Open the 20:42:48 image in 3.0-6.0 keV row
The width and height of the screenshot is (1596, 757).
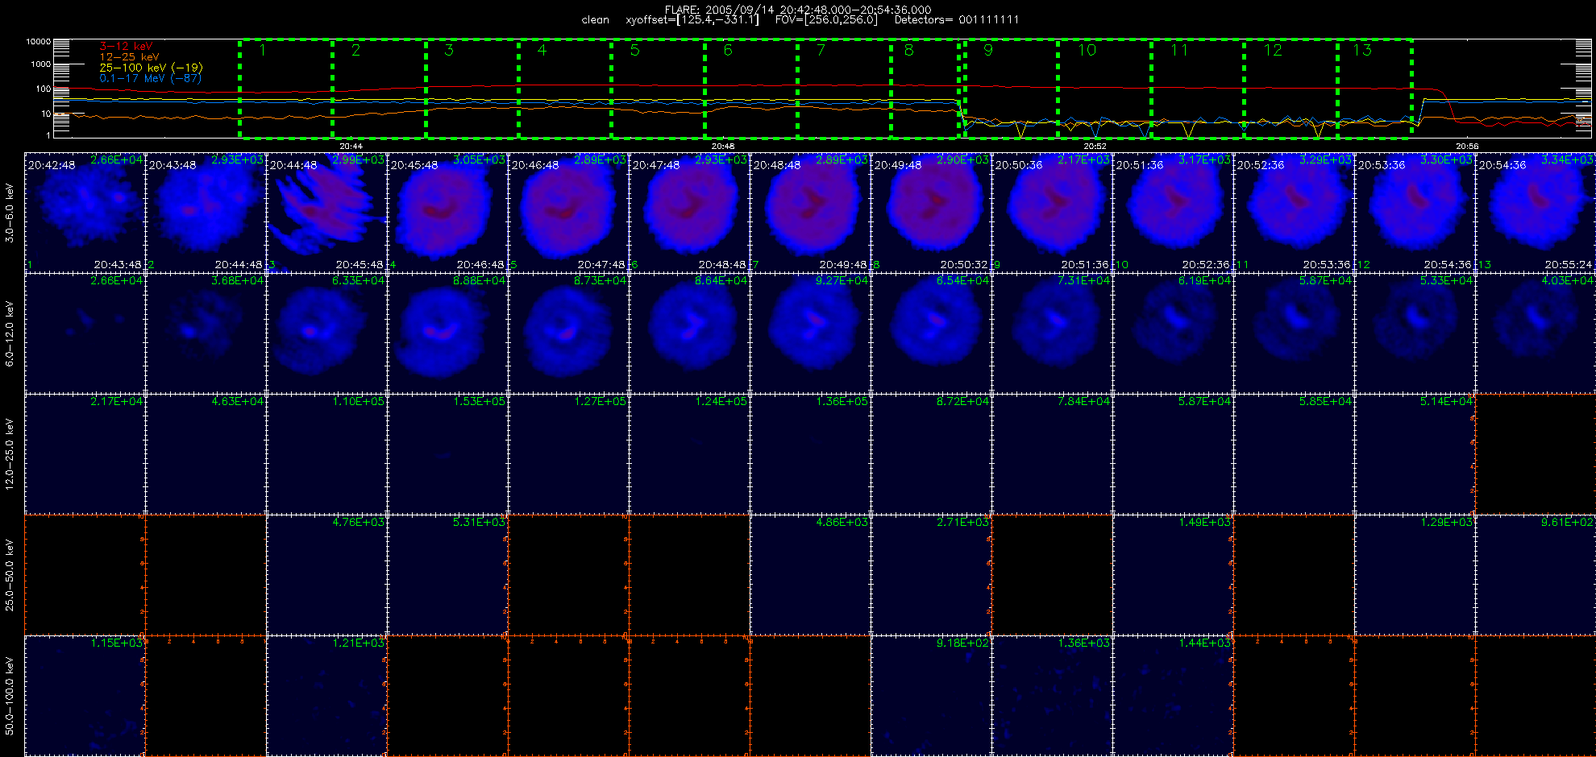point(85,213)
